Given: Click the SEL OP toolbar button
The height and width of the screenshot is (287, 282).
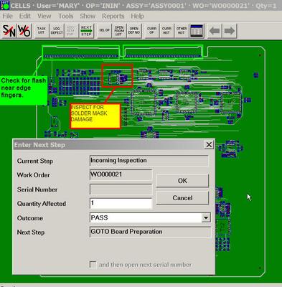Looking at the screenshot, I should coord(104,31).
